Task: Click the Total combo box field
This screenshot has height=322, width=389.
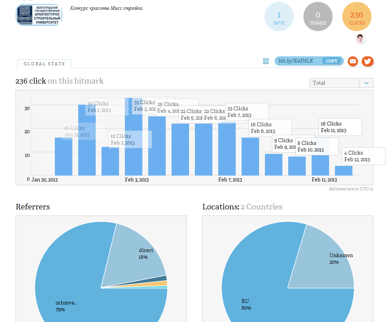Action: [x=342, y=83]
